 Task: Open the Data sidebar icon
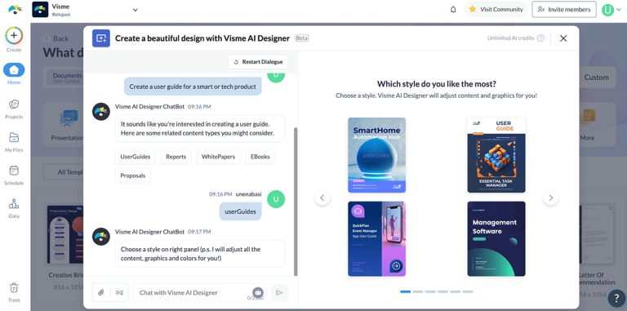14,203
